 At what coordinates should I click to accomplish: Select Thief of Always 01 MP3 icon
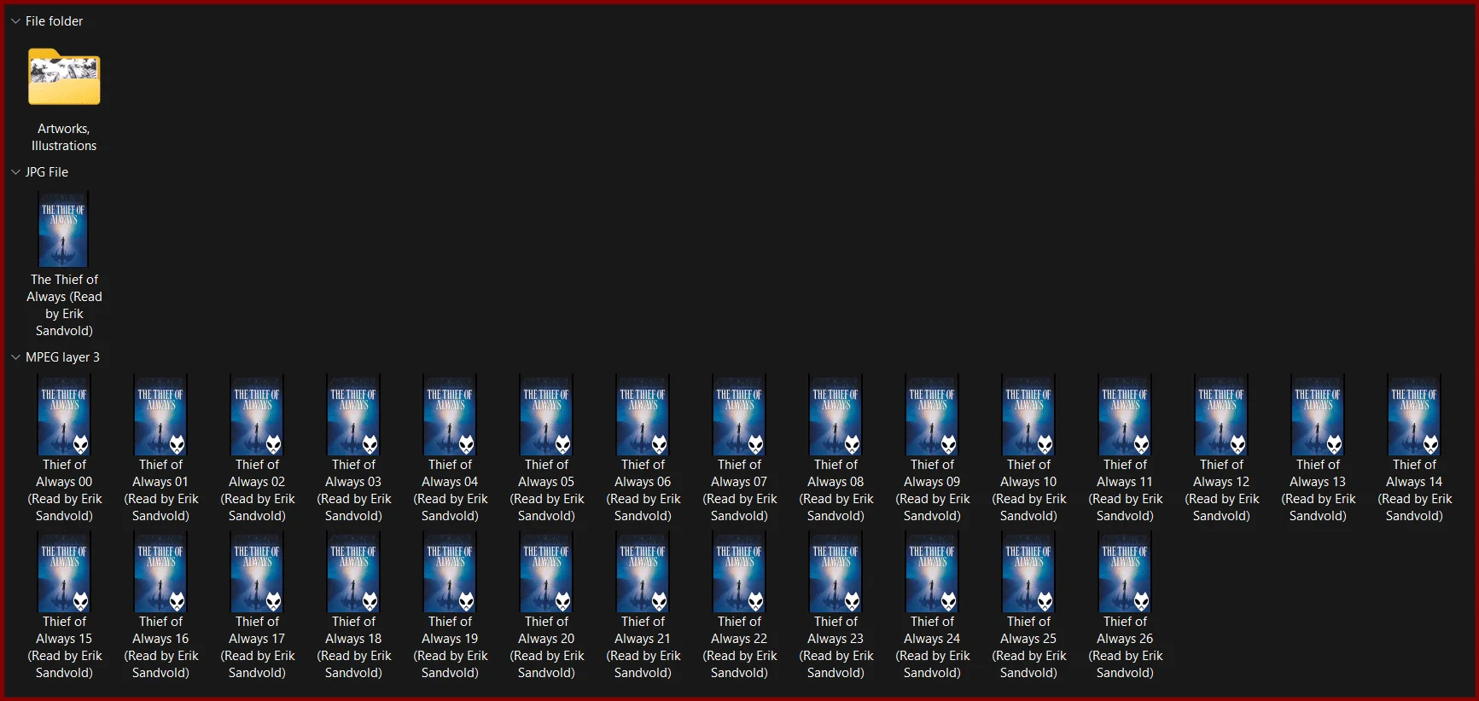pyautogui.click(x=160, y=415)
